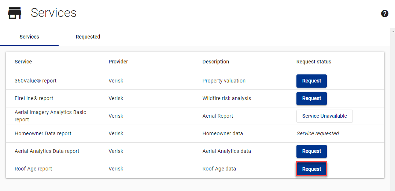Click the Description column header
The image size is (395, 191).
click(x=216, y=62)
